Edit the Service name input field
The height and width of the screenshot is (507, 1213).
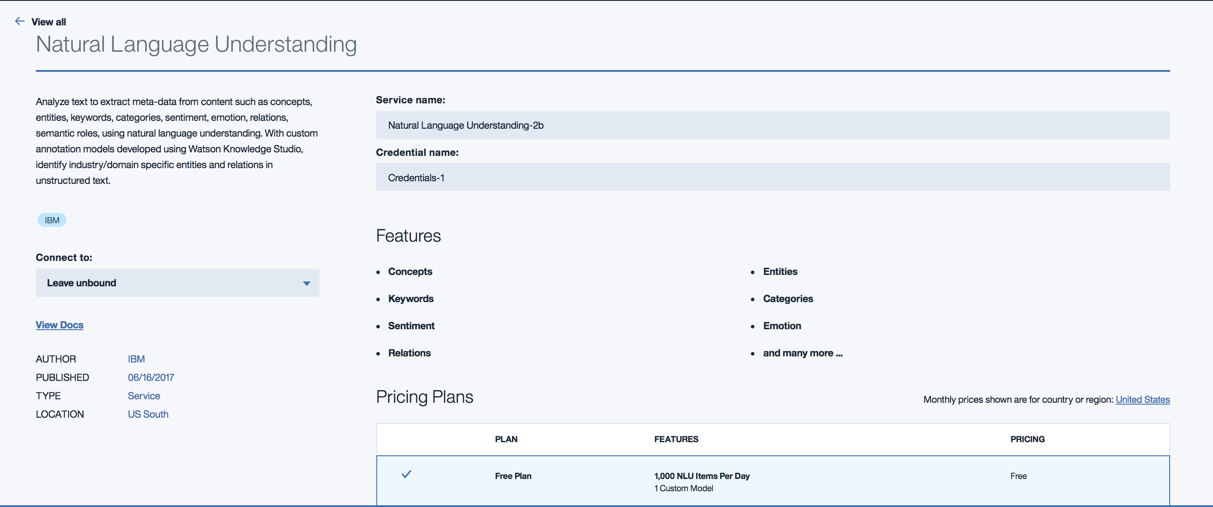pos(773,125)
